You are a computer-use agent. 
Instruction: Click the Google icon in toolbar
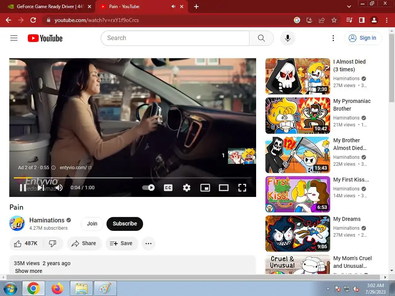coord(297,20)
